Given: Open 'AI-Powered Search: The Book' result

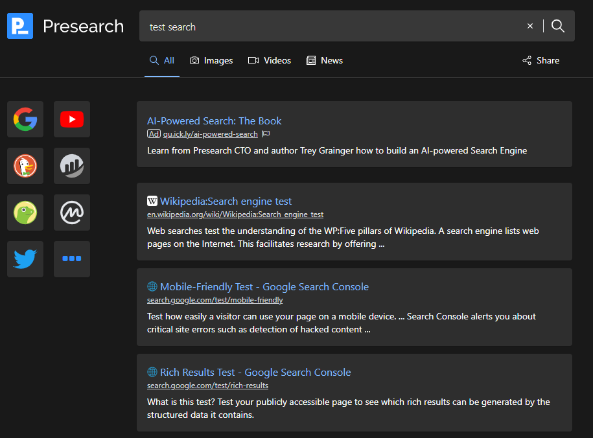Looking at the screenshot, I should pyautogui.click(x=214, y=121).
